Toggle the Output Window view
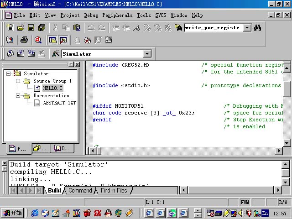The image size is (292, 219). [x=63, y=40]
